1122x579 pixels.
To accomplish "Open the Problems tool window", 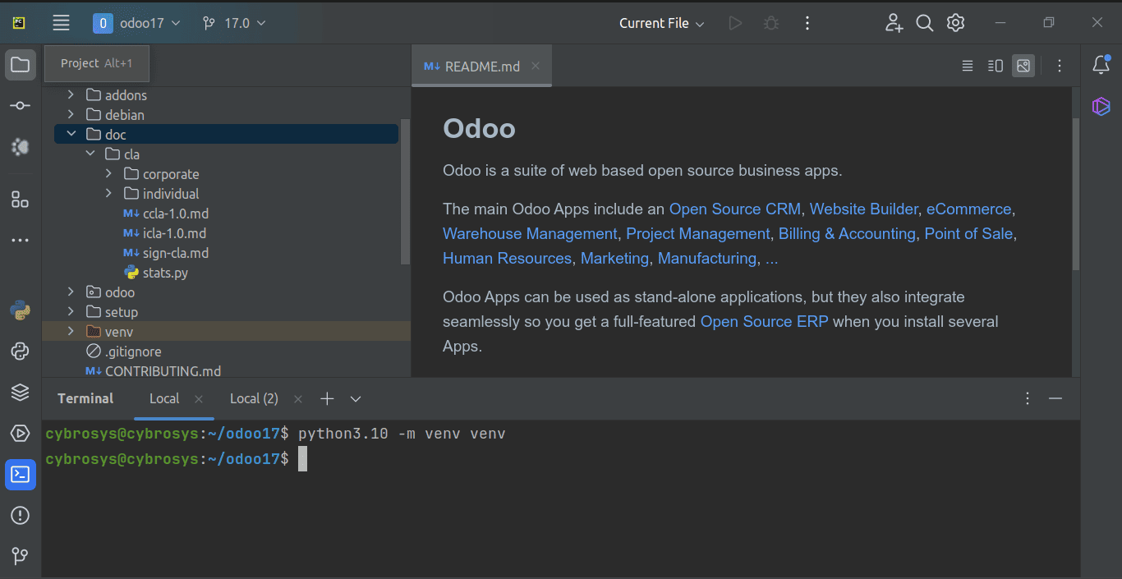I will pos(20,515).
